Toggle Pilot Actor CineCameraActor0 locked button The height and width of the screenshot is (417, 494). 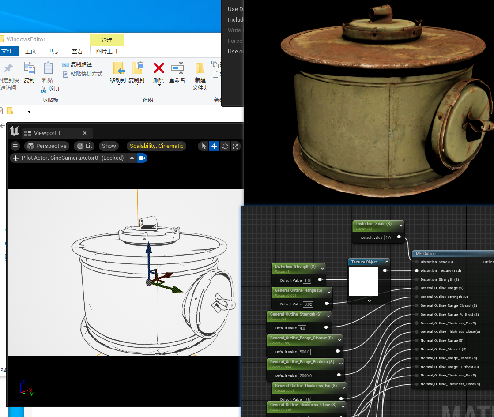[x=68, y=158]
